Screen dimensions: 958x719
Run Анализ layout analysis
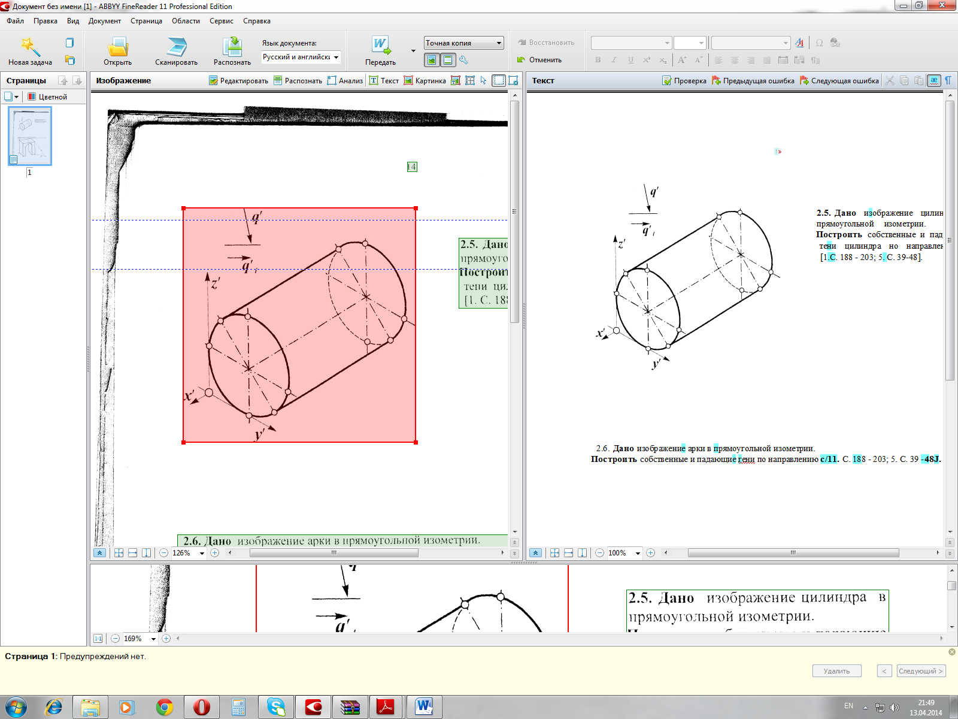(x=345, y=81)
